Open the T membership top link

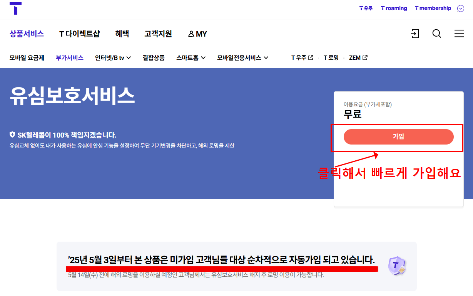[433, 8]
